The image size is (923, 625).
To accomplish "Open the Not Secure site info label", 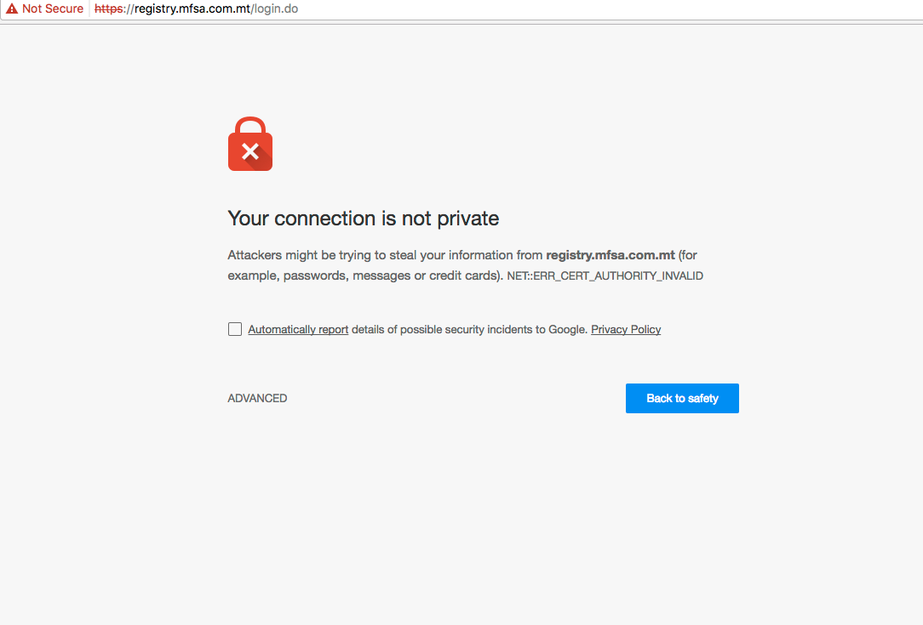I will [52, 9].
